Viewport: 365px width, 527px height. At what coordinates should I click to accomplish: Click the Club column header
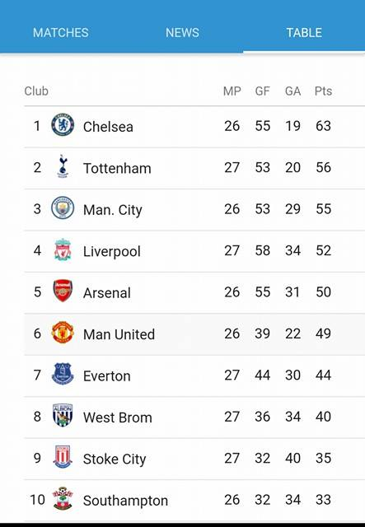(36, 91)
